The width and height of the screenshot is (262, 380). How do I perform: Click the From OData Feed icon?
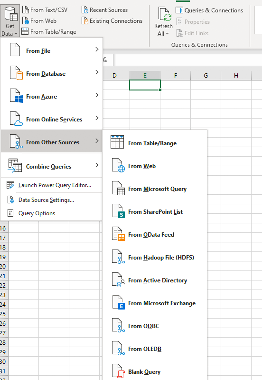pos(118,234)
